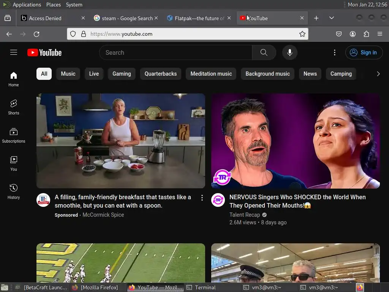Filter by the Music chip
The width and height of the screenshot is (389, 292).
pyautogui.click(x=68, y=74)
